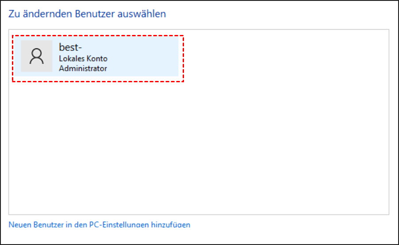
Task: Click the word "Zu" at the heading start
Action: [x=13, y=14]
